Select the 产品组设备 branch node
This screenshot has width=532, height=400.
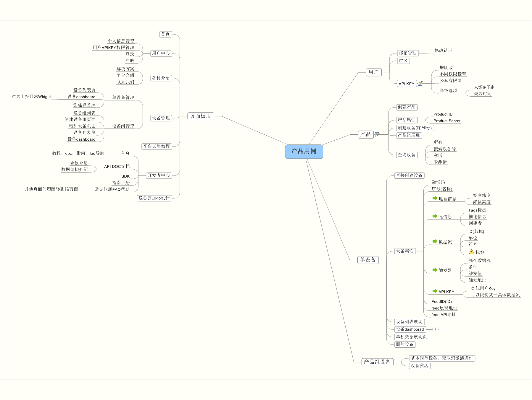[x=377, y=362]
